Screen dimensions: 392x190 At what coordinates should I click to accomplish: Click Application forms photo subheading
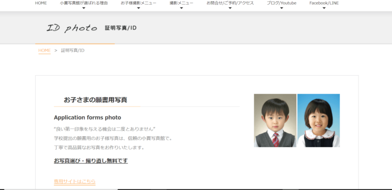pos(87,117)
